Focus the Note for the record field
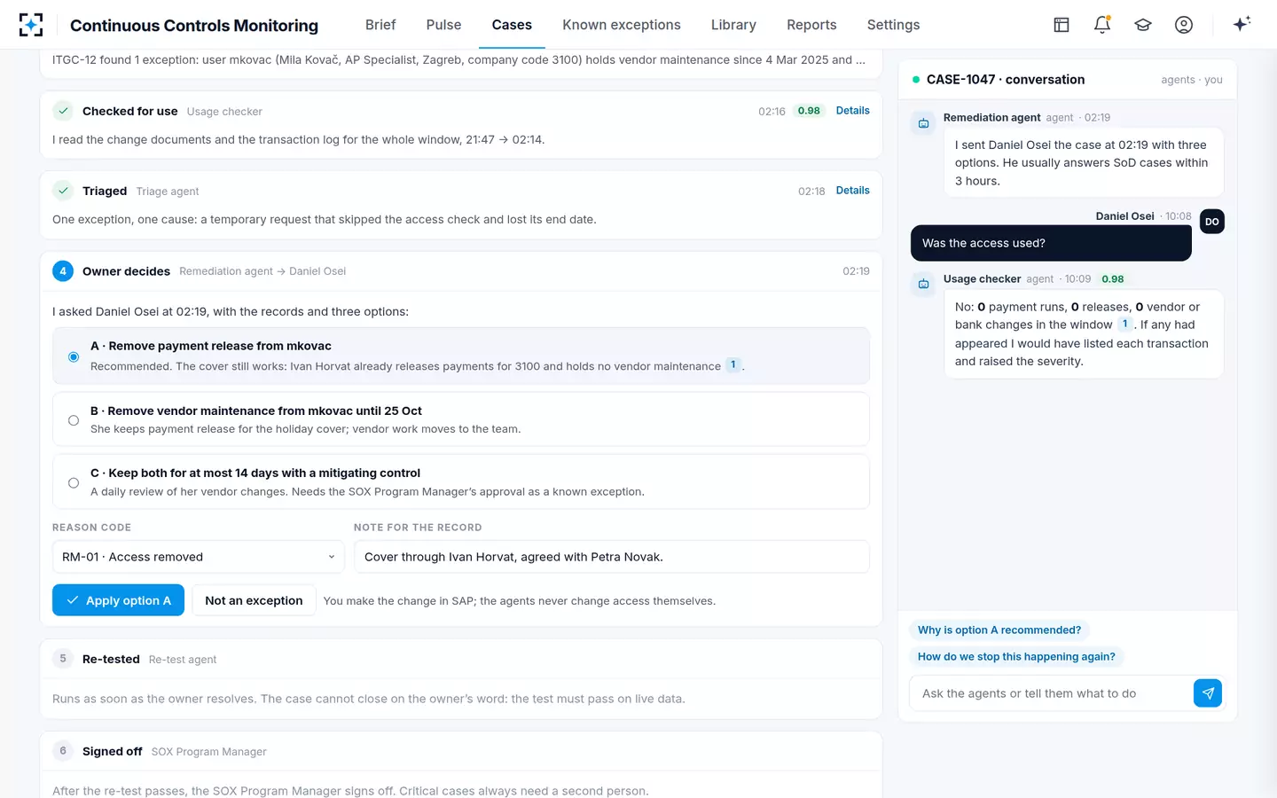This screenshot has width=1277, height=798. [612, 557]
